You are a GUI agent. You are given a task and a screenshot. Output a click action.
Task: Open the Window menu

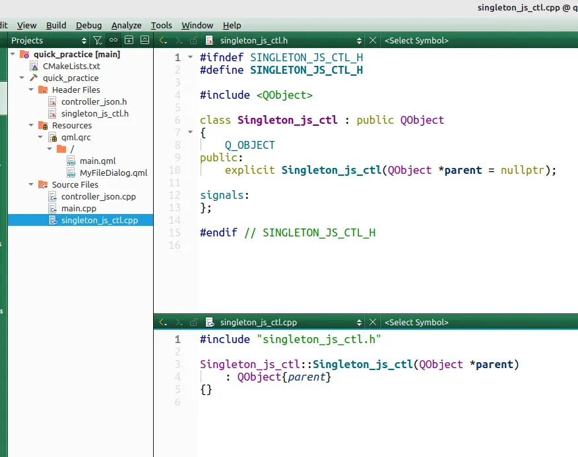[x=197, y=26]
